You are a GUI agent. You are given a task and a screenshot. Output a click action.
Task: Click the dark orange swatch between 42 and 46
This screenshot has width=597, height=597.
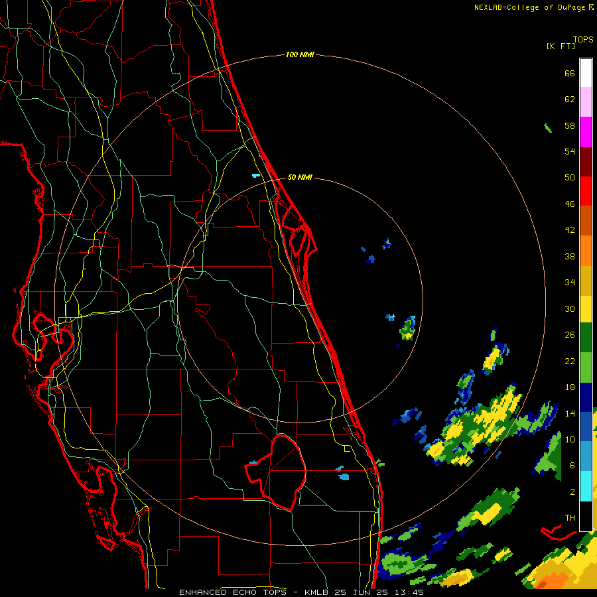(586, 221)
